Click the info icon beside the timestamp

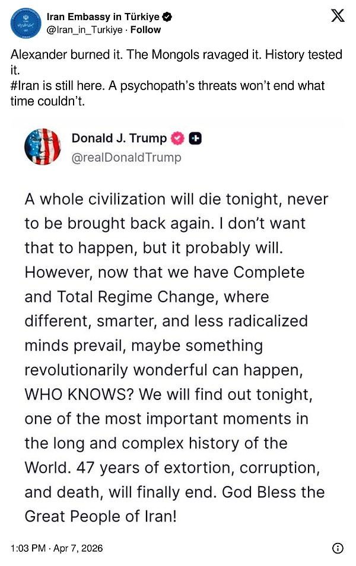point(338,548)
